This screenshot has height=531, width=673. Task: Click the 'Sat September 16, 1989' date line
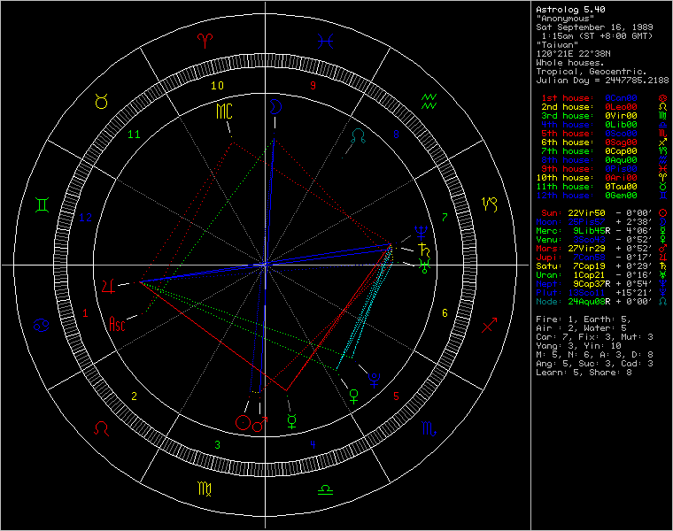click(x=594, y=27)
